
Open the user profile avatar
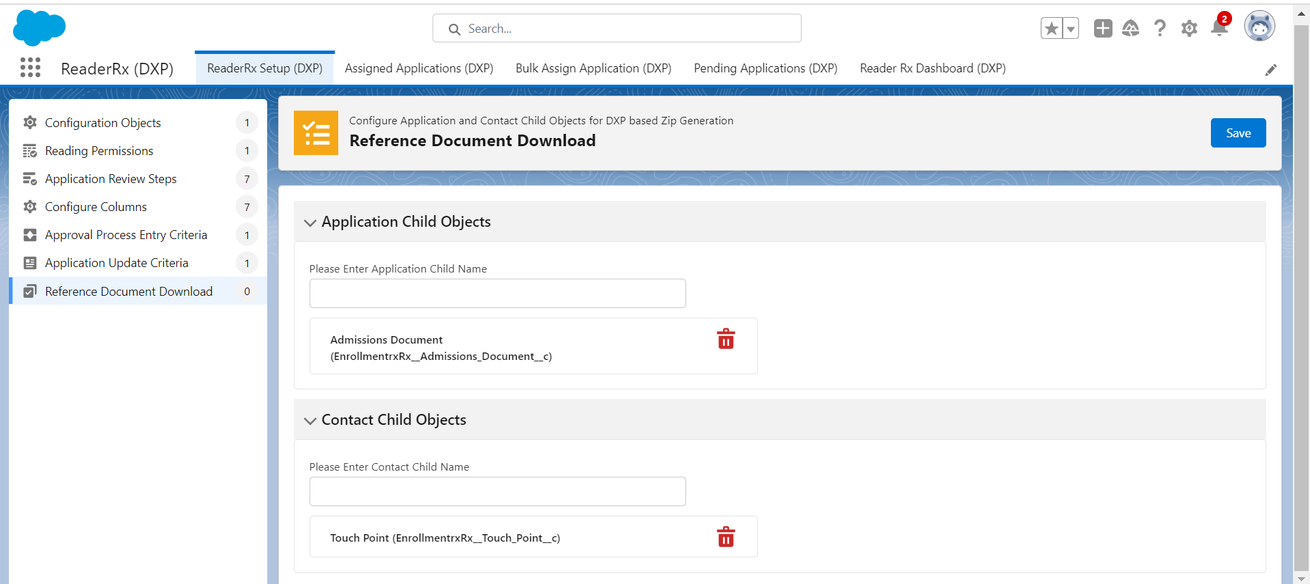[1259, 27]
